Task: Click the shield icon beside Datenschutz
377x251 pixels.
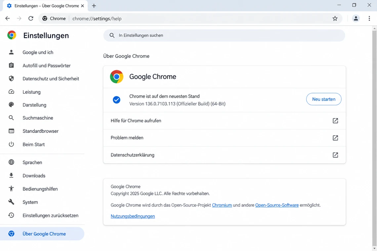Action: pyautogui.click(x=11, y=78)
